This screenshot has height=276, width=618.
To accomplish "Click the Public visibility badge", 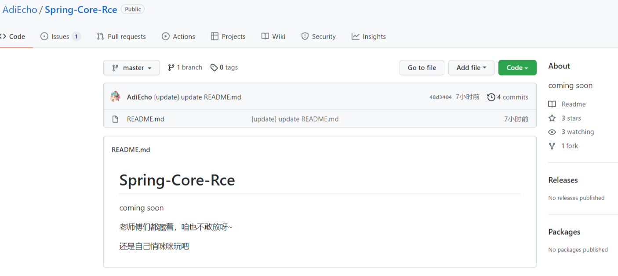I will pyautogui.click(x=133, y=9).
